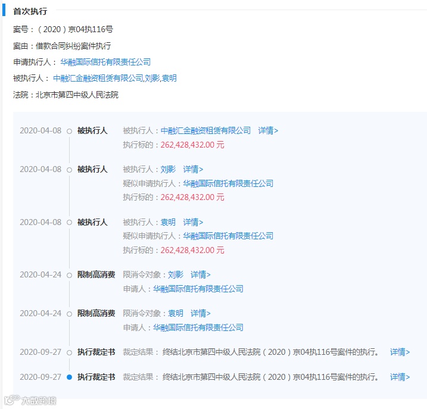The image size is (427, 409).
Task: Open 详情 for 限消令对象 刘影
Action: coord(201,274)
